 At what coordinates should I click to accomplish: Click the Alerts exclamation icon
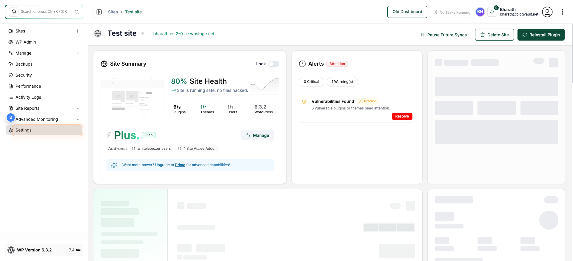pyautogui.click(x=302, y=64)
